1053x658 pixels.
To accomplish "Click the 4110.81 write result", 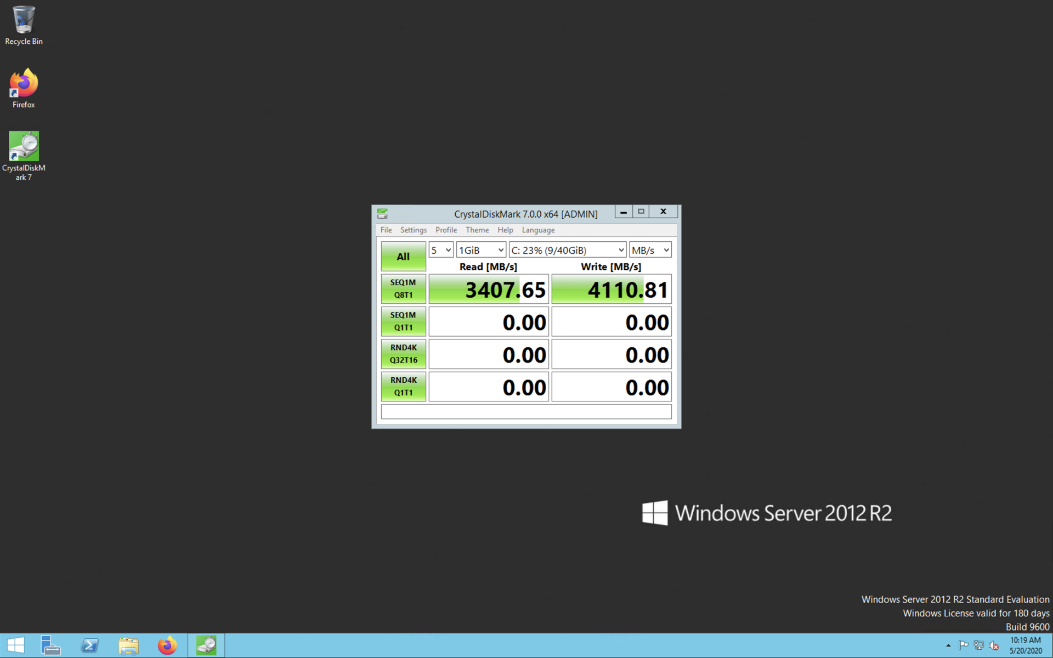I will tap(612, 289).
